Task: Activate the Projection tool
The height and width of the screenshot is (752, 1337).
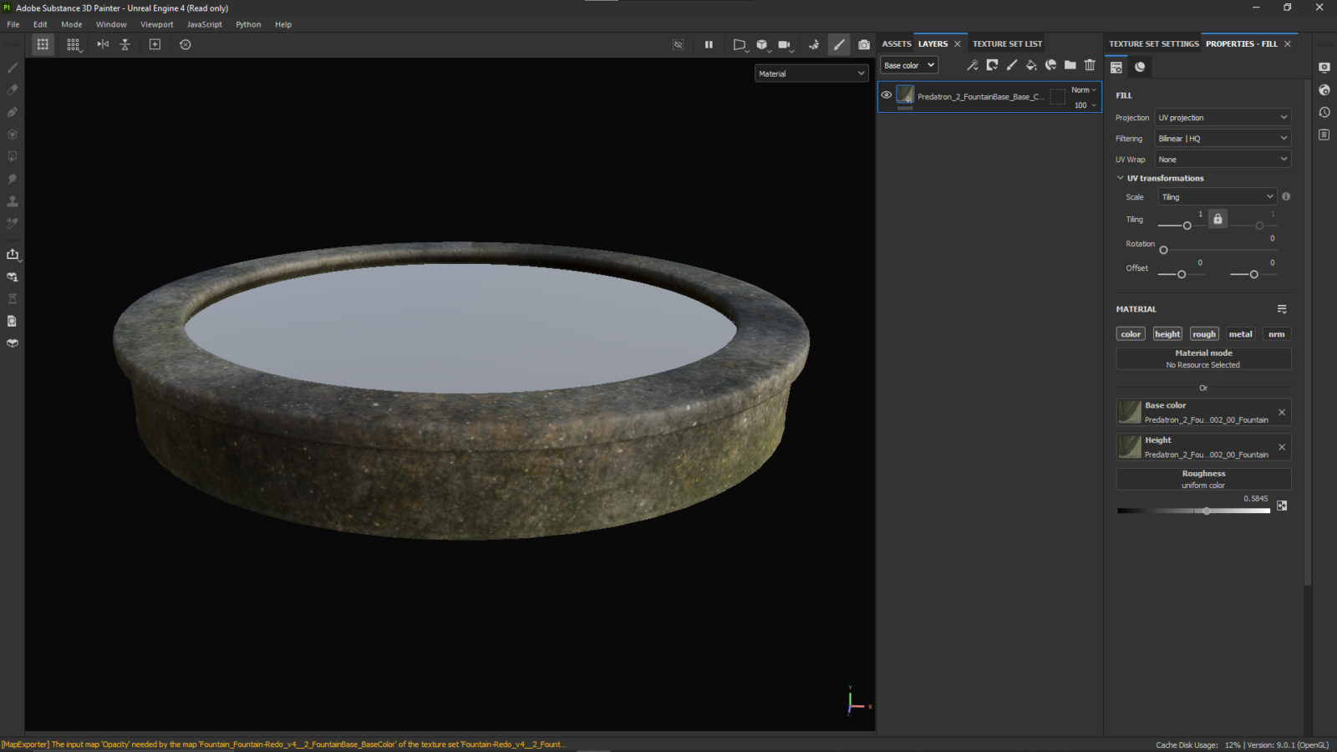Action: point(12,112)
